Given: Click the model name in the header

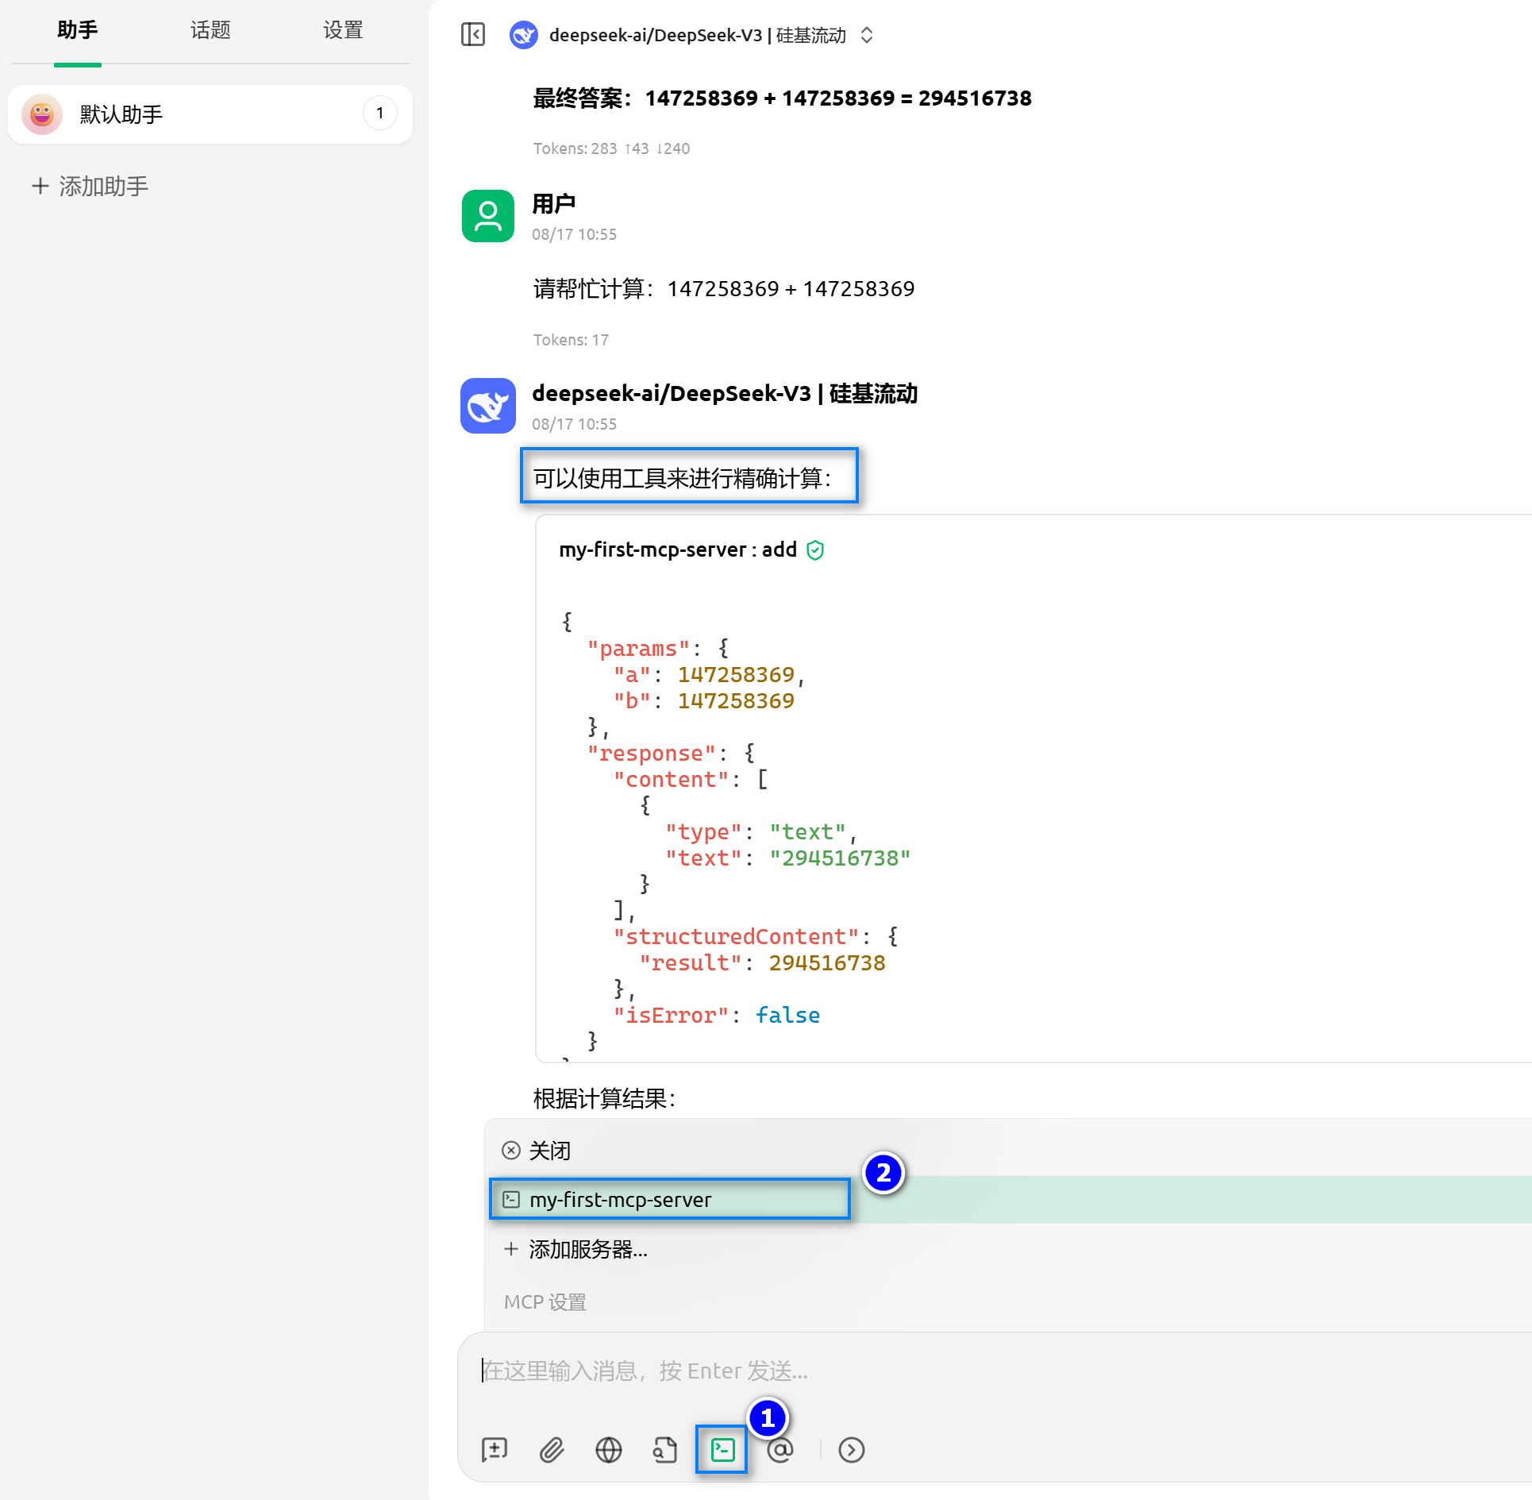Looking at the screenshot, I should click(x=698, y=35).
